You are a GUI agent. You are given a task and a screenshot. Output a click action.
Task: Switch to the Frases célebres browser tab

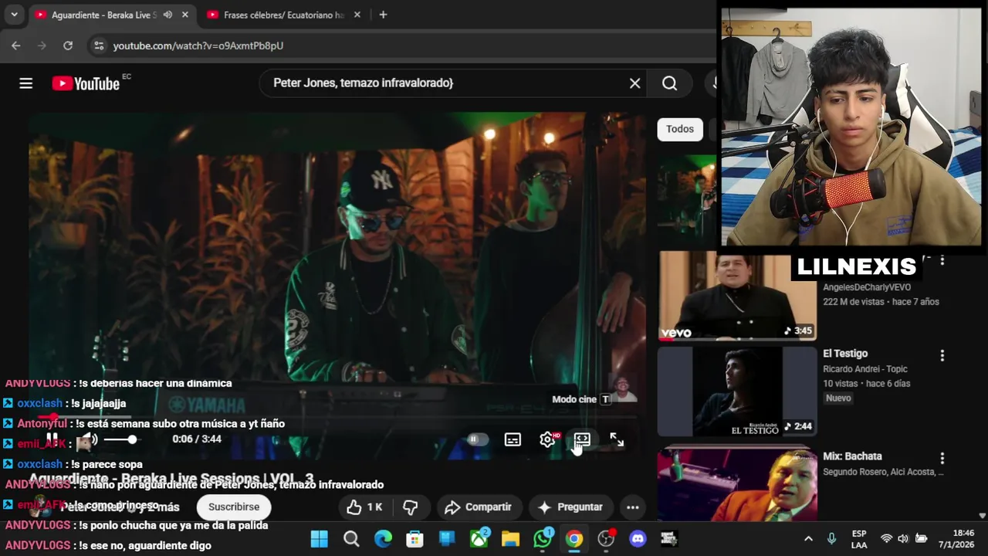[283, 15]
